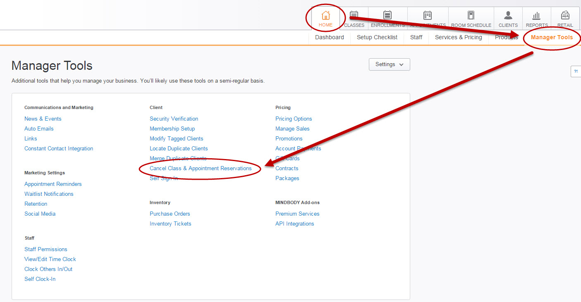Viewport: 581px width, 302px height.
Task: Select the Room Schedule door icon
Action: point(471,16)
